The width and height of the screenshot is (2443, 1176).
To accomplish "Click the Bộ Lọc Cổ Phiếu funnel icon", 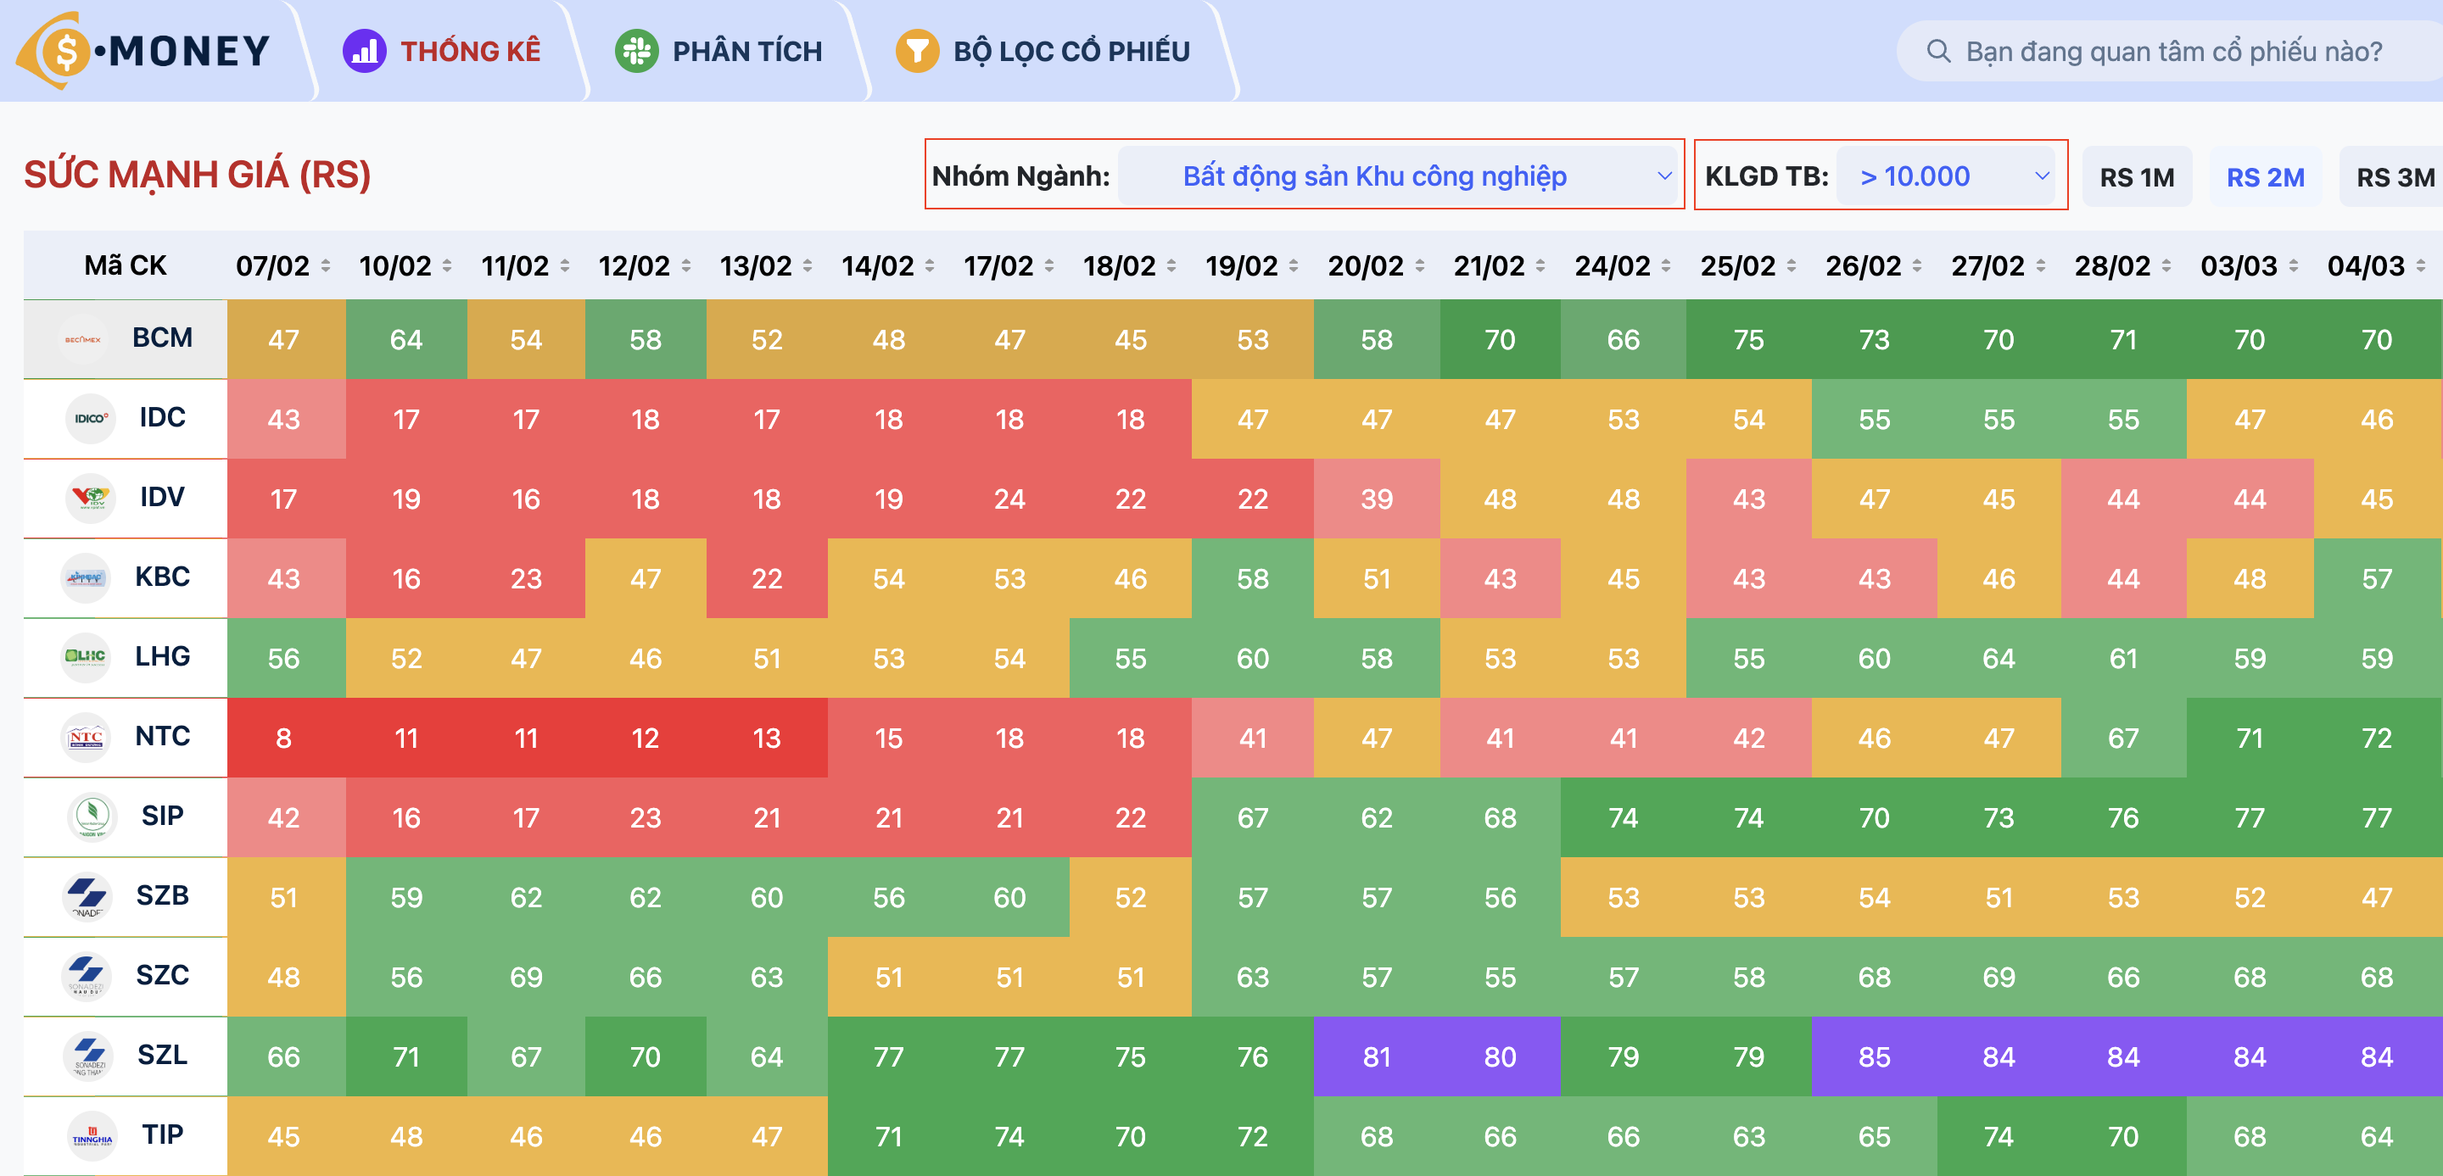I will [917, 51].
